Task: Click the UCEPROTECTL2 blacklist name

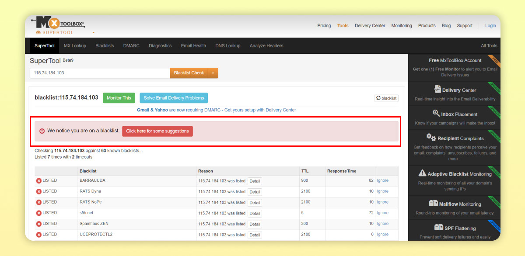Action: point(96,235)
